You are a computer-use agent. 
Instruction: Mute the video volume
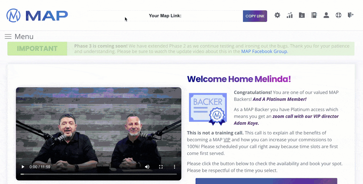click(x=147, y=167)
